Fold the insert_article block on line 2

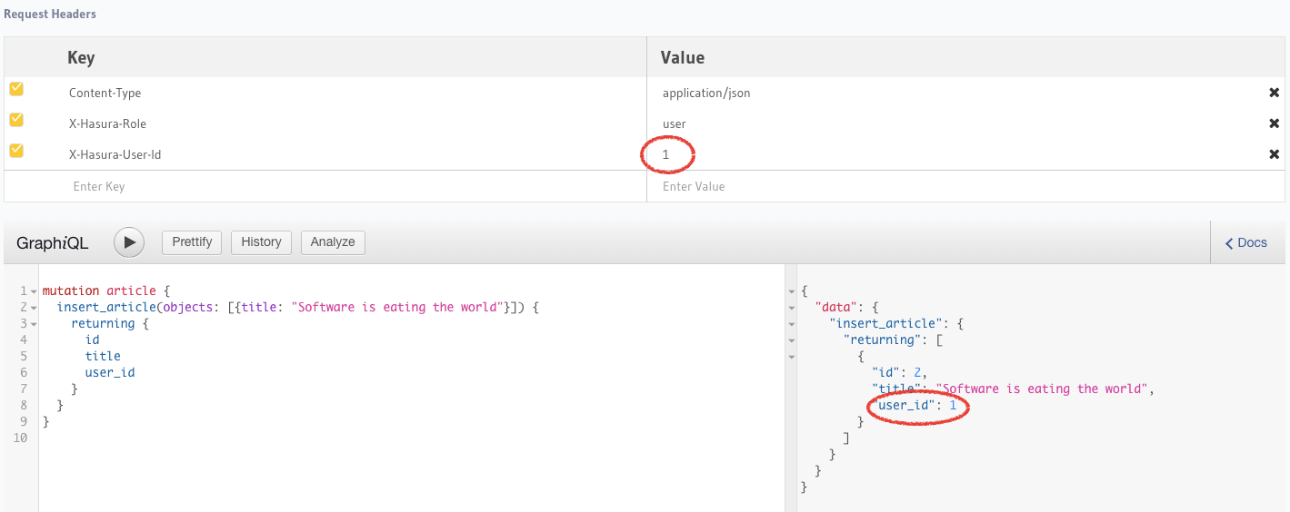click(34, 308)
